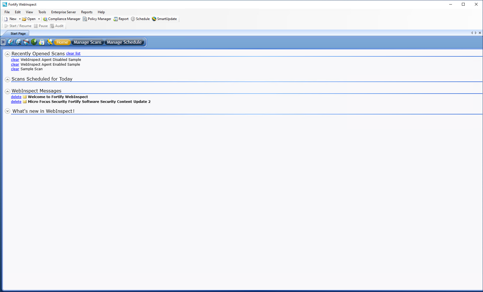
Task: Expand the double-chevron button on the blue bar
Action: (3, 42)
